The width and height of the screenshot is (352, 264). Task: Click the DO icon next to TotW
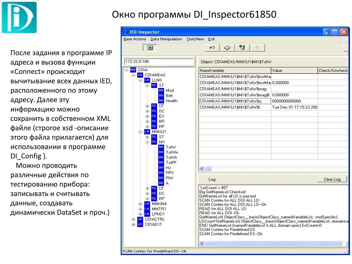(161, 147)
